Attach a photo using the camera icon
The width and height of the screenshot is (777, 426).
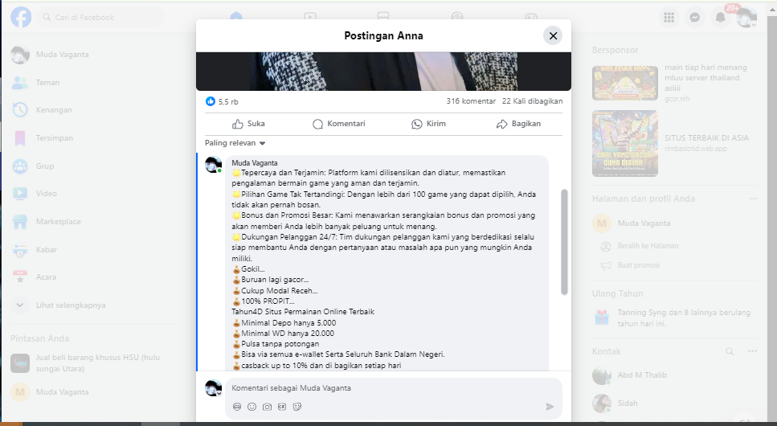pyautogui.click(x=267, y=407)
